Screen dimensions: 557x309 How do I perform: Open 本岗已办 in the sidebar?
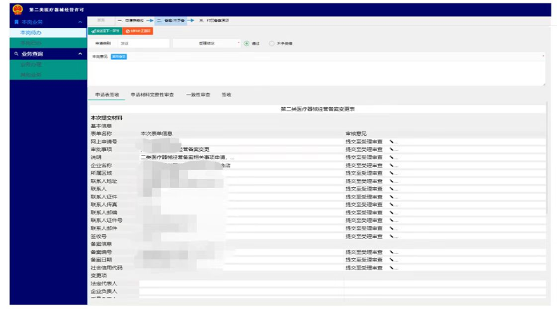[48, 43]
